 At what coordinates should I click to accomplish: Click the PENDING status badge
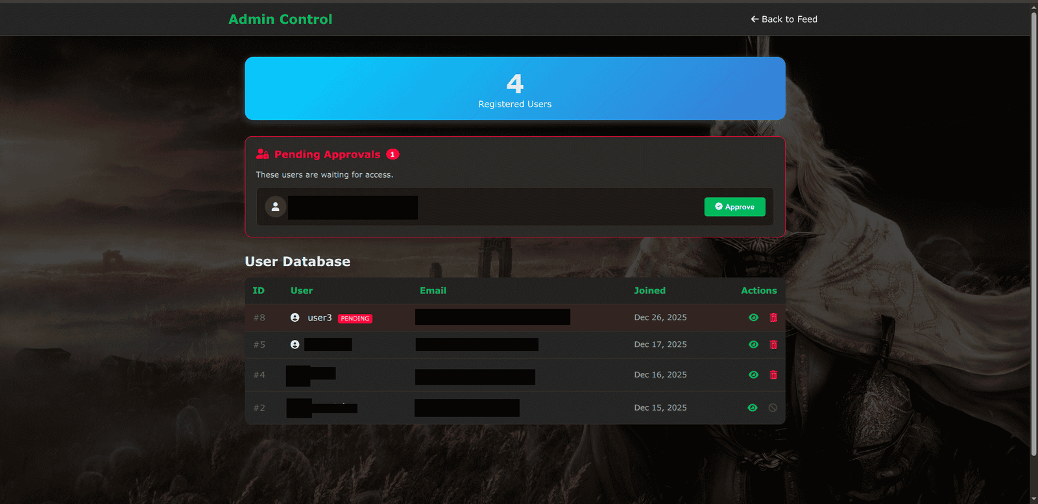(355, 318)
